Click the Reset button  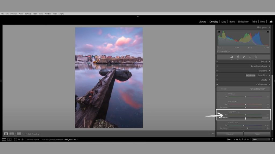click(x=257, y=134)
